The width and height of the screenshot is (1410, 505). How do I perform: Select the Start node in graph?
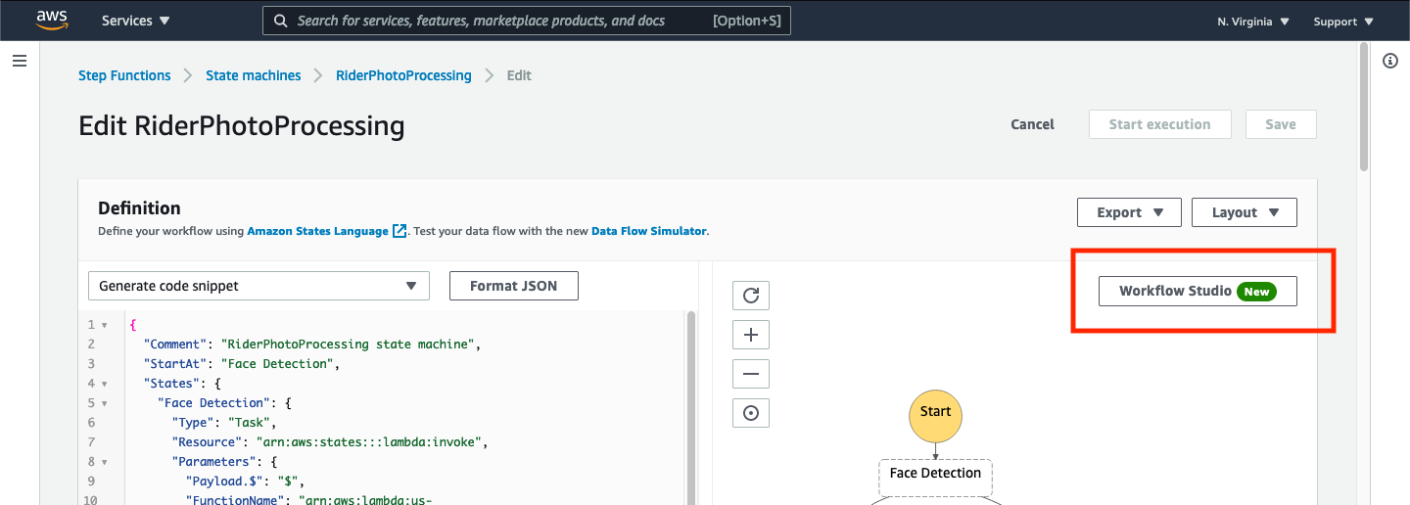(x=935, y=415)
